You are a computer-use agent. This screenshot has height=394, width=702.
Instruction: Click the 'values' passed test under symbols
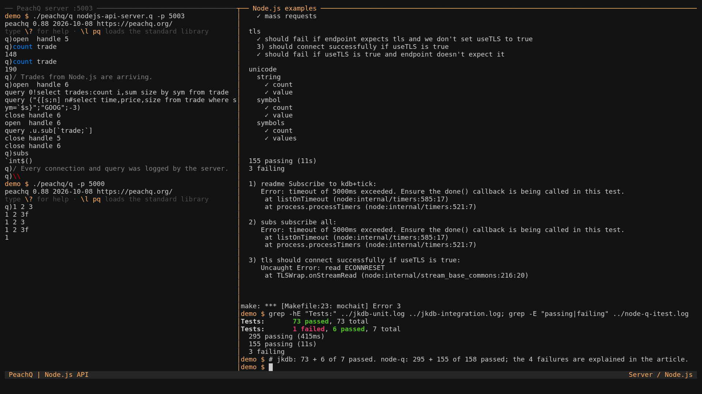[280, 138]
